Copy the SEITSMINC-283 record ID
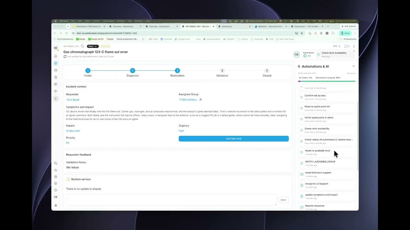The image size is (410, 230). point(82,46)
